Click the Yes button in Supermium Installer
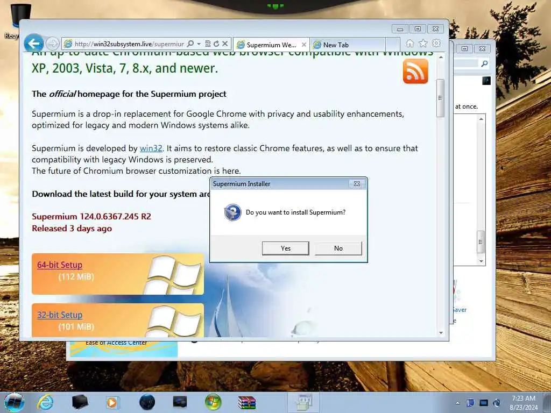551x413 pixels. point(285,248)
